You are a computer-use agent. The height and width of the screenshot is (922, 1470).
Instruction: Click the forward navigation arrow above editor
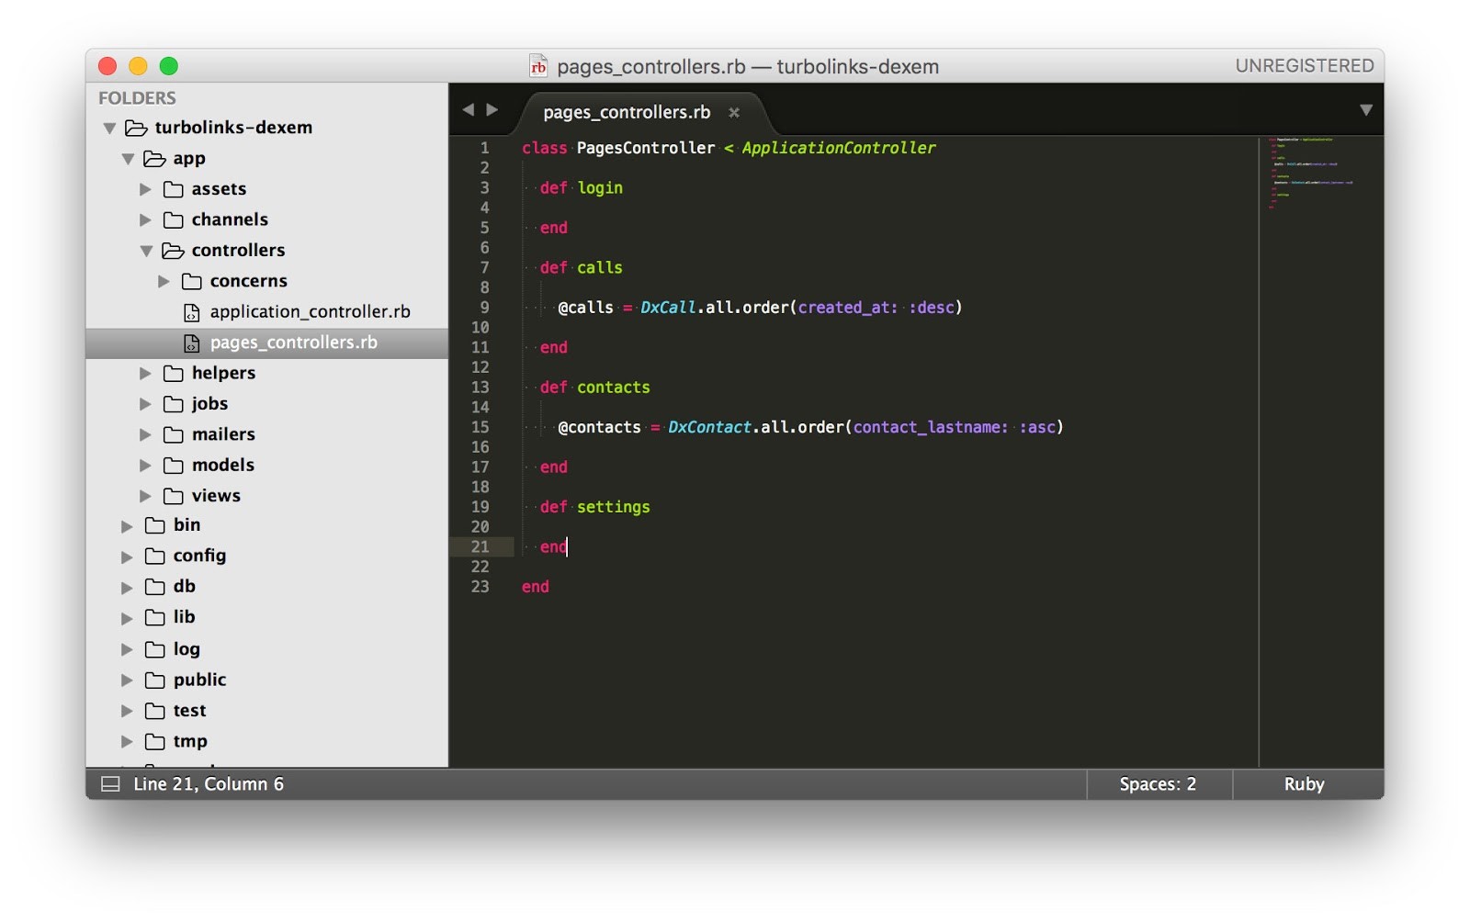(x=492, y=110)
